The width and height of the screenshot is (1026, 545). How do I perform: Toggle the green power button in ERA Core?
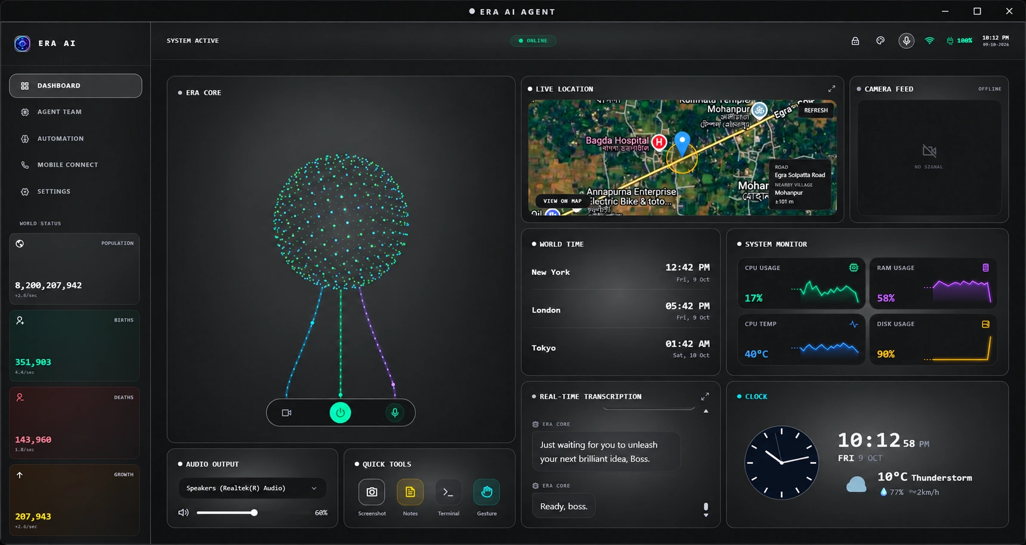click(341, 413)
